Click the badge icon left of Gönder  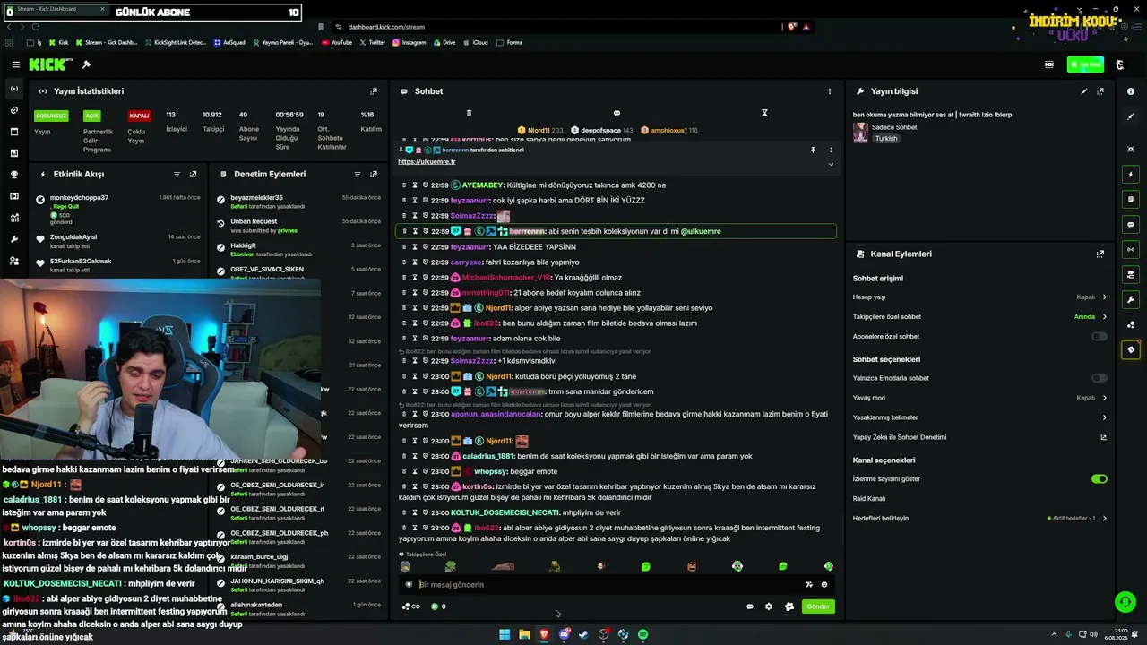[789, 606]
